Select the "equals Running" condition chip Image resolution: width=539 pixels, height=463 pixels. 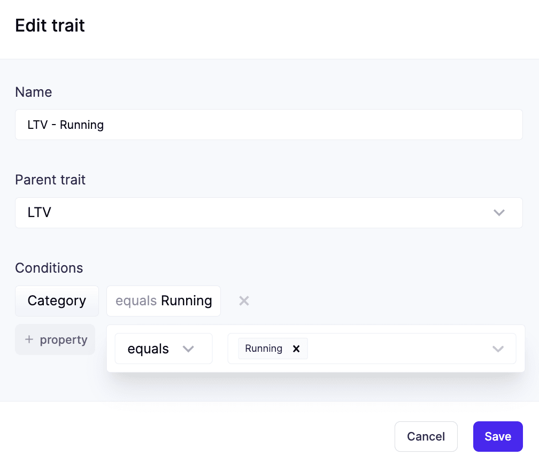tap(164, 301)
